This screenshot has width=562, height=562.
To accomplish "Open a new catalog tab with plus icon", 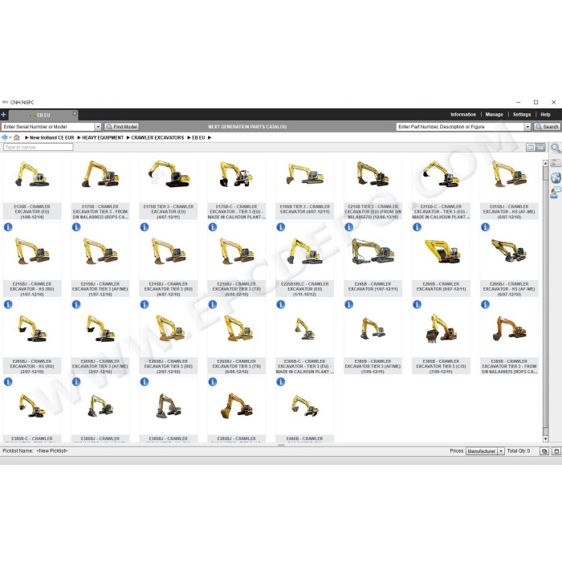I will (x=3, y=115).
